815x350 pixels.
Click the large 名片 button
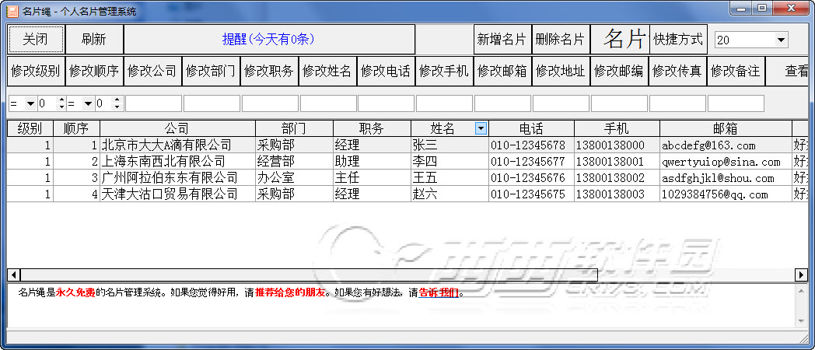click(620, 39)
